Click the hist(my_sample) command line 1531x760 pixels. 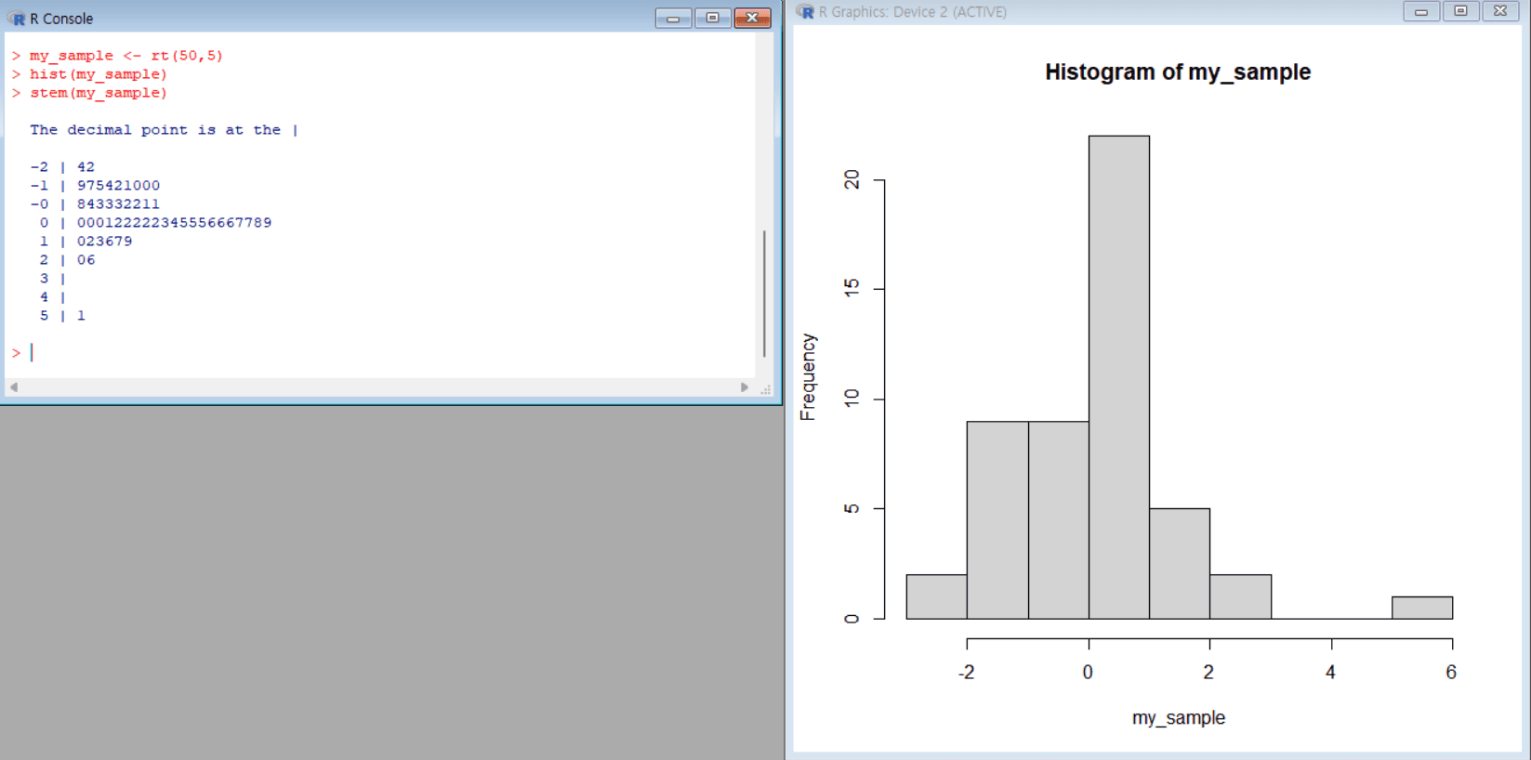(98, 74)
